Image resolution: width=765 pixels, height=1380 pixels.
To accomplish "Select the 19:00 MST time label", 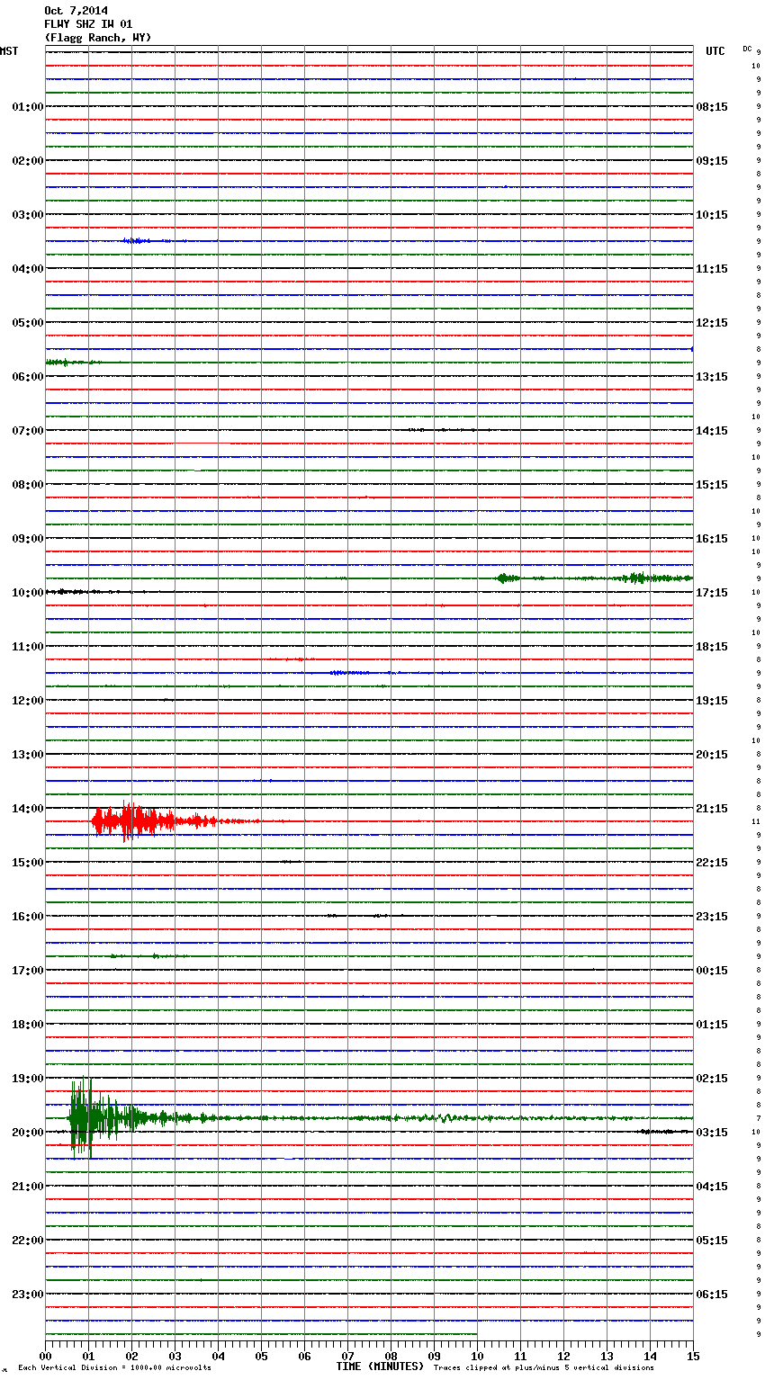I will pos(28,1078).
